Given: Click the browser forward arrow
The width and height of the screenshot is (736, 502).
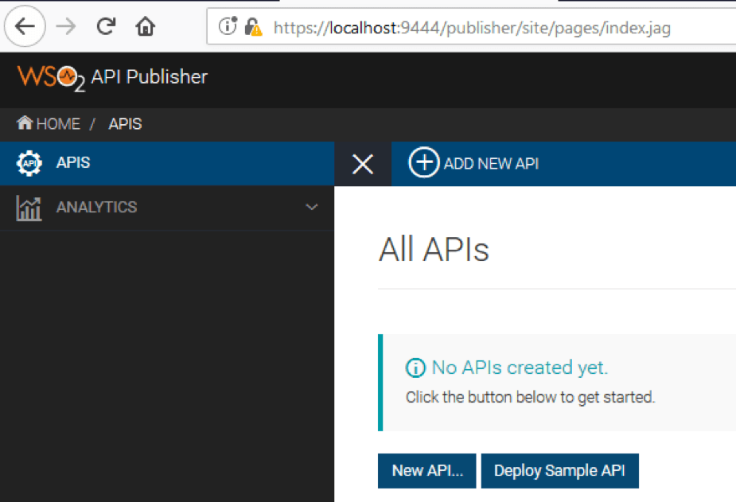Looking at the screenshot, I should (66, 26).
